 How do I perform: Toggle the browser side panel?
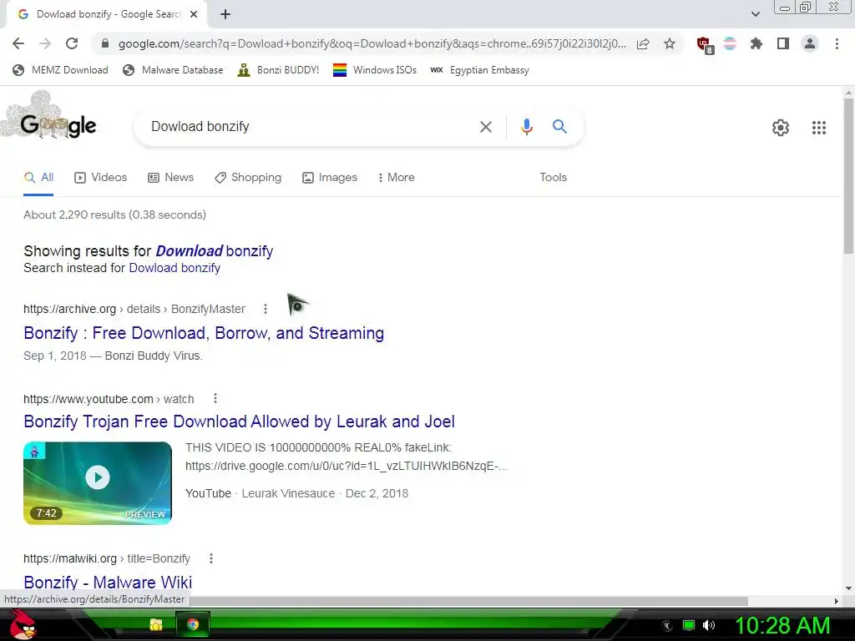click(783, 43)
